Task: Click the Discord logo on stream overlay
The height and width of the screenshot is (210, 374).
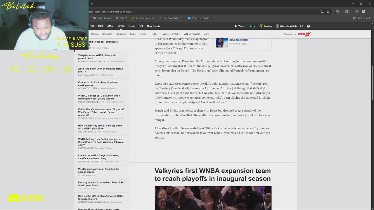Action: [26, 198]
